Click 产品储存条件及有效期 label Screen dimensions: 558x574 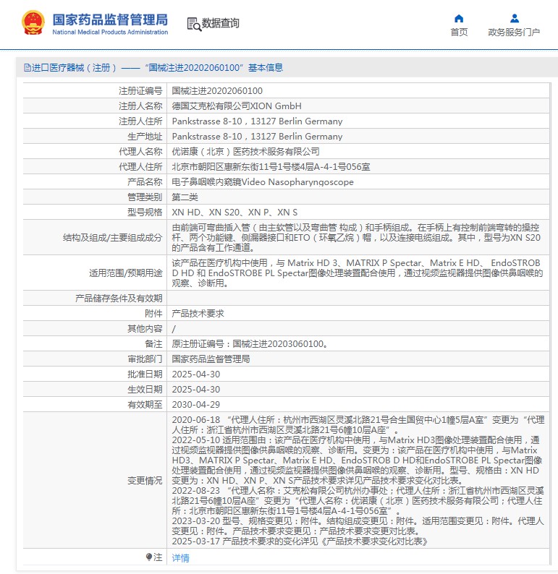click(119, 299)
